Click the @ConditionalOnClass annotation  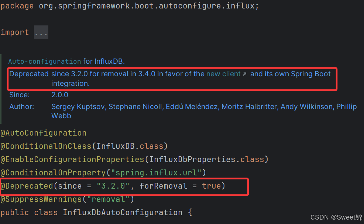46,146
